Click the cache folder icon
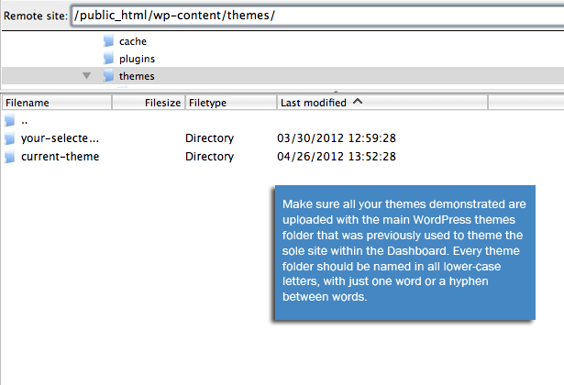The image size is (564, 385). pyautogui.click(x=108, y=41)
